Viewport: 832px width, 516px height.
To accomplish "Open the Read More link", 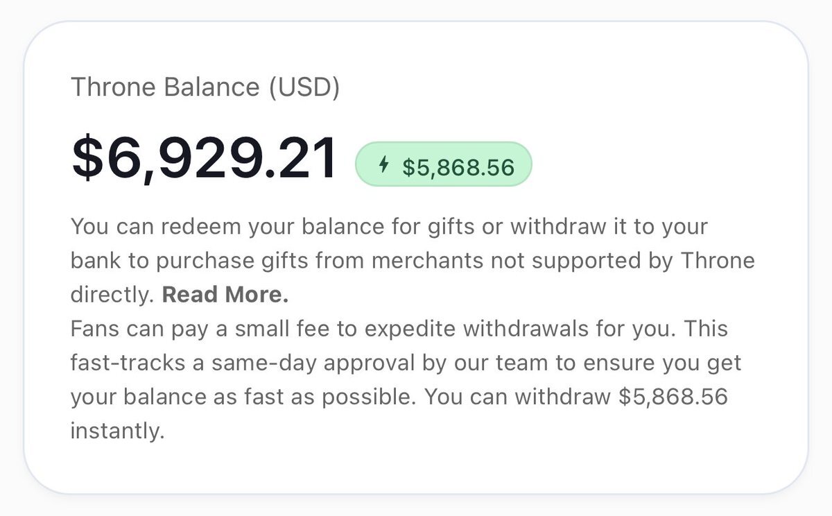I will pos(225,295).
